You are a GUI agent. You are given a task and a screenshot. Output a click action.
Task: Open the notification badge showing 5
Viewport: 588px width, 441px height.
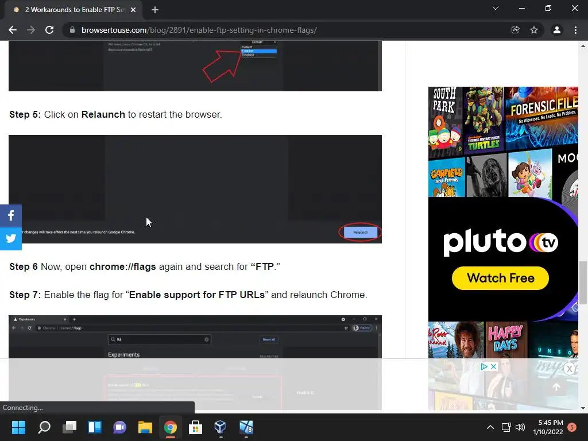point(572,427)
